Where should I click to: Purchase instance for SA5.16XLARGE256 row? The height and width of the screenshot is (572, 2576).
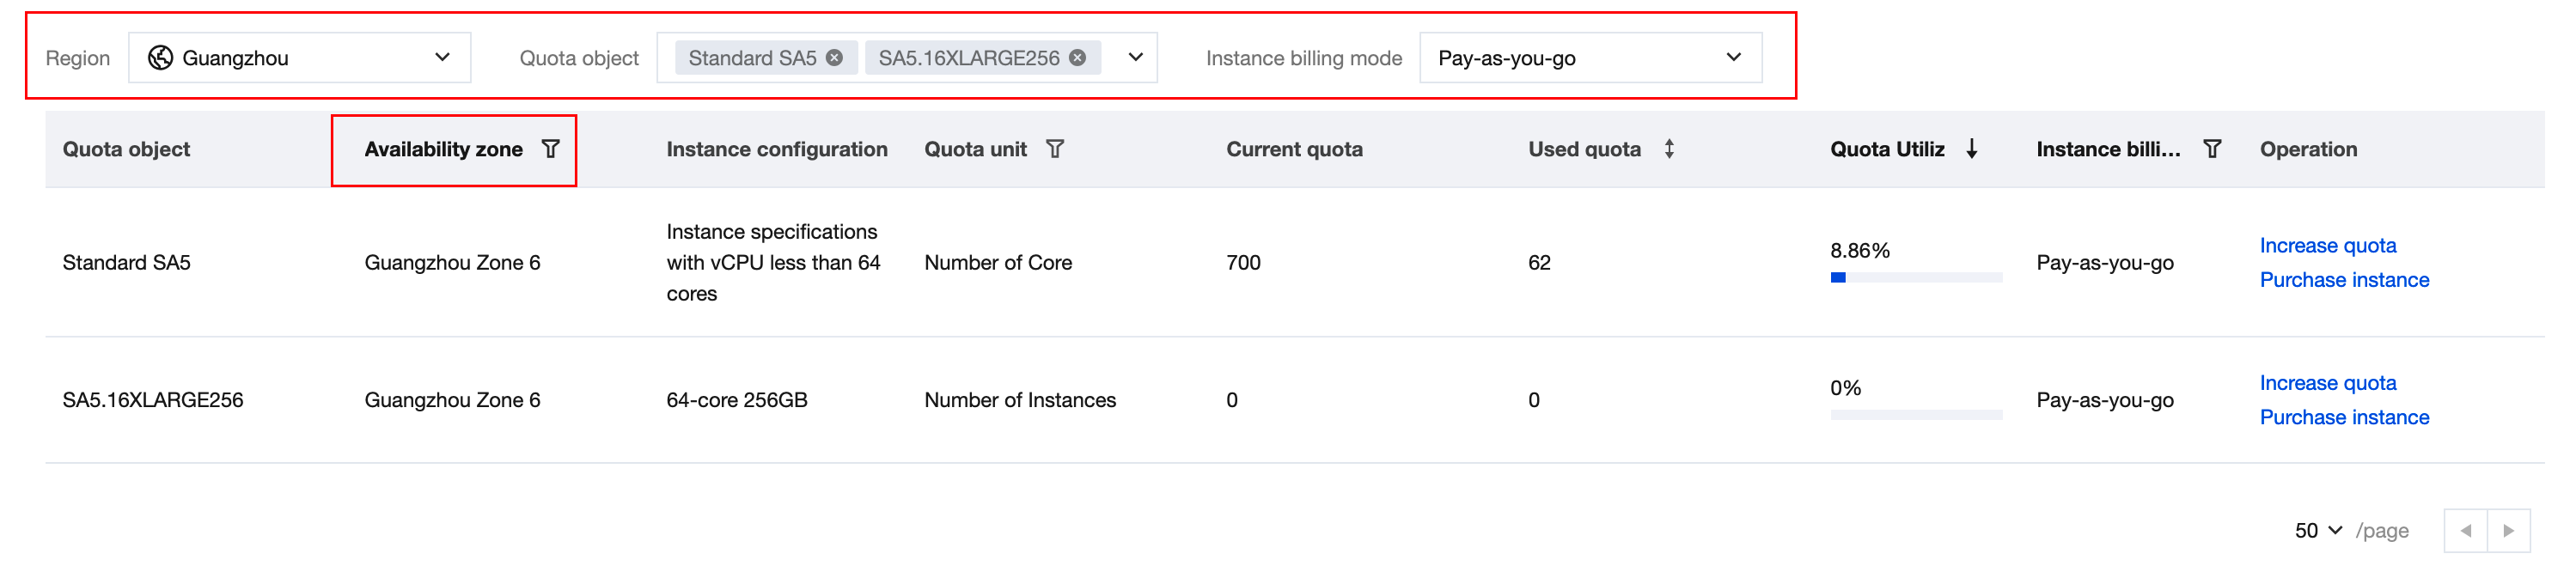click(2343, 417)
